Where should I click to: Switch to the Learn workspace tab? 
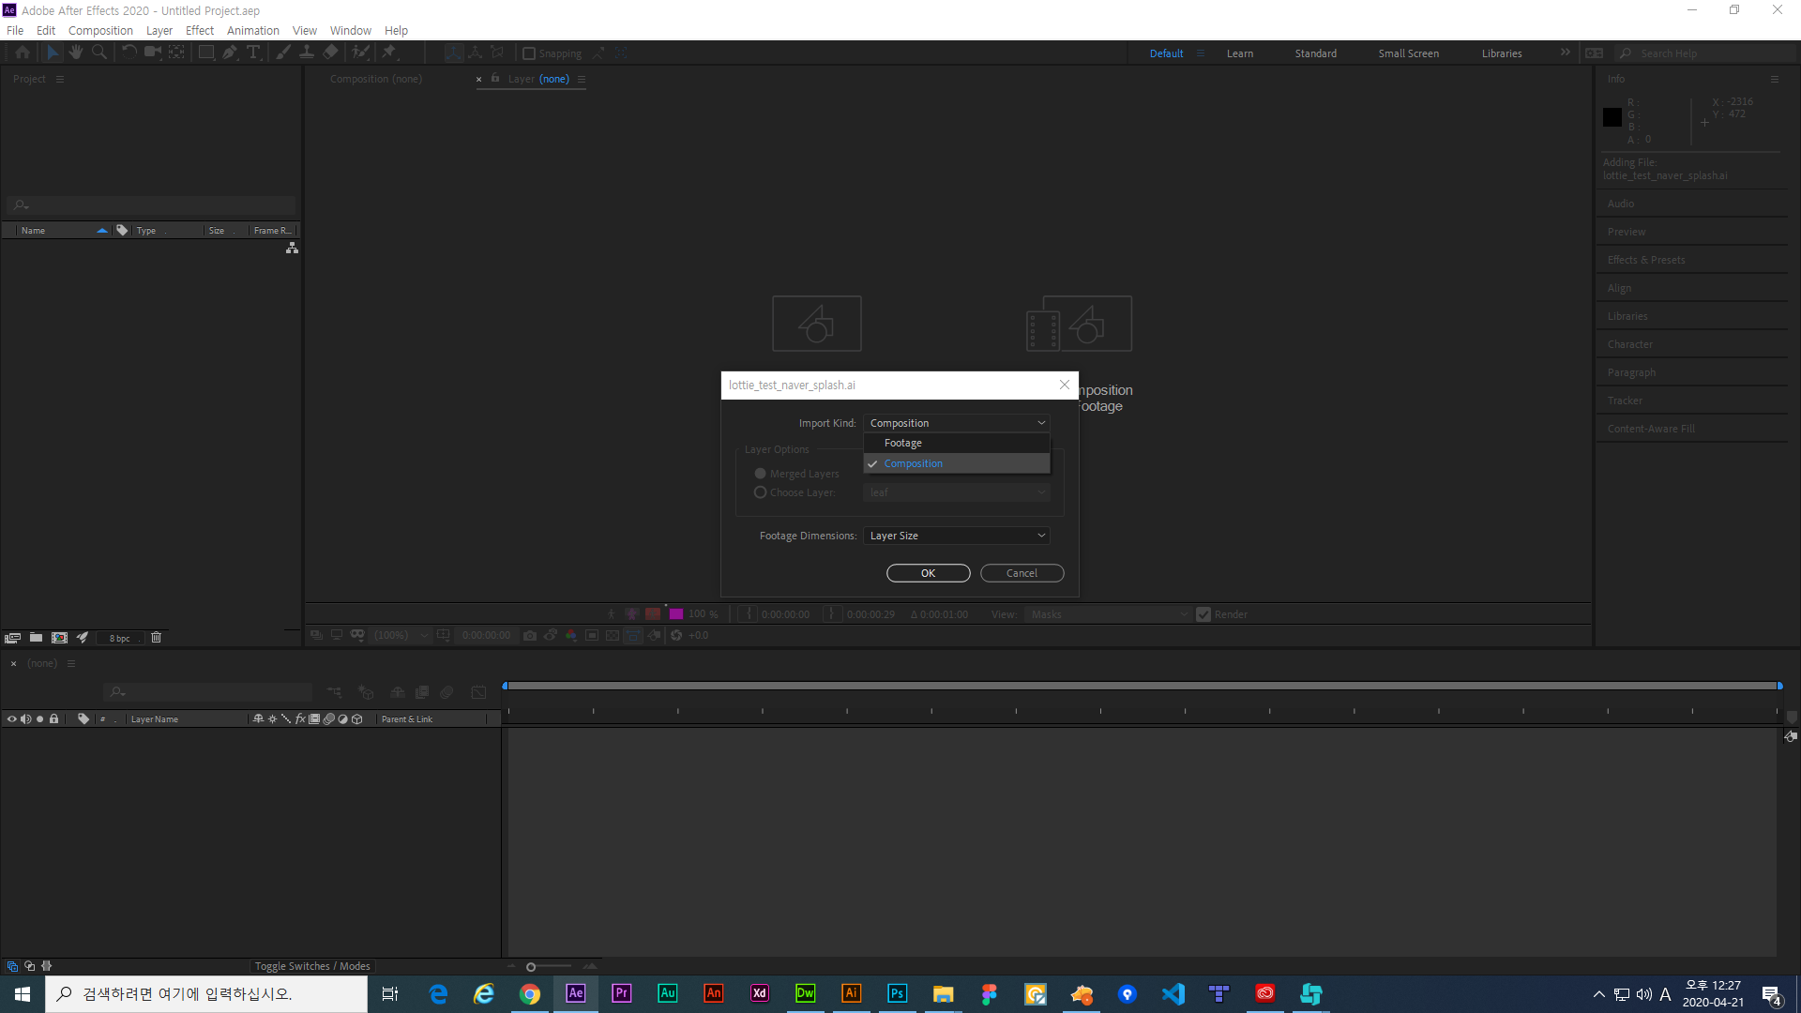[x=1239, y=53]
